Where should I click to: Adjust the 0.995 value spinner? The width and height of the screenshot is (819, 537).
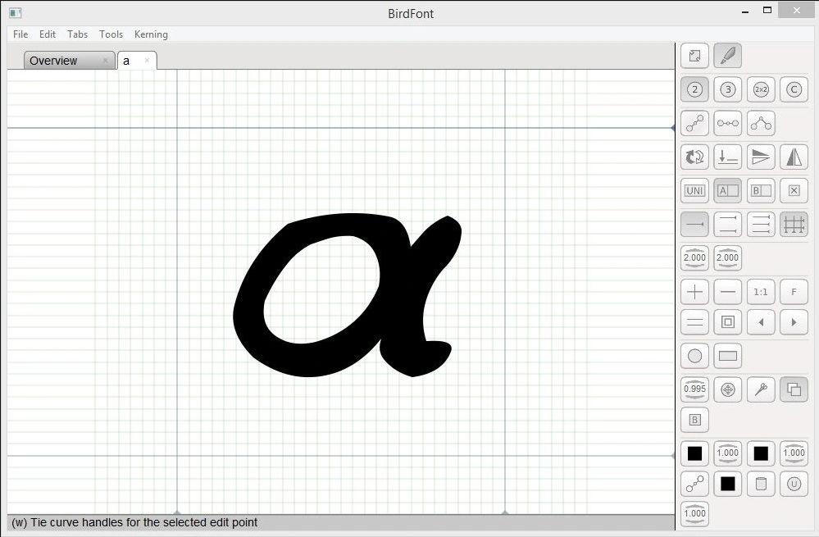pos(694,389)
